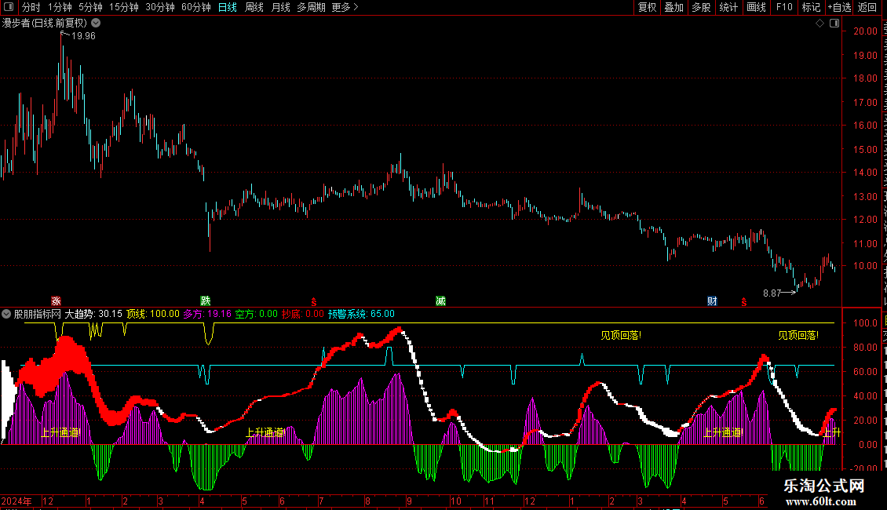Click the first 见顶回落! signal label

point(621,335)
